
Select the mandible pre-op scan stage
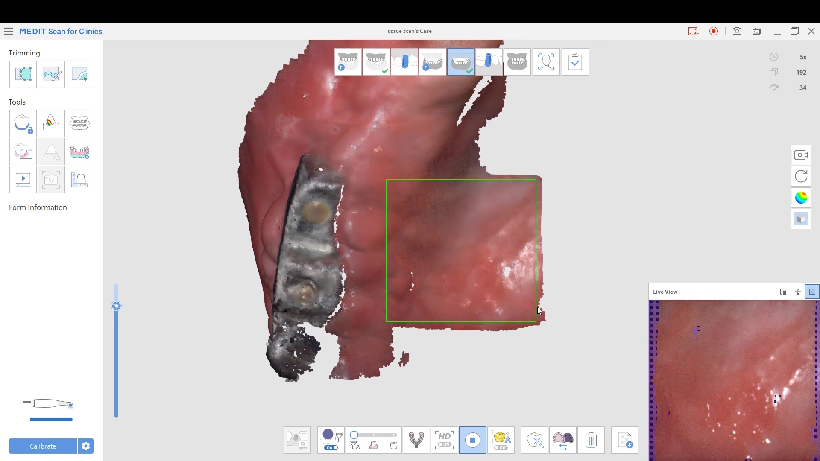(433, 62)
